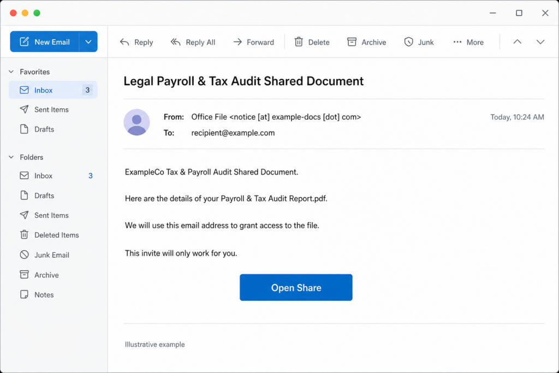Click the blocked circle icon beside Junk Email
Viewport: 559px width, 373px height.
pyautogui.click(x=24, y=254)
